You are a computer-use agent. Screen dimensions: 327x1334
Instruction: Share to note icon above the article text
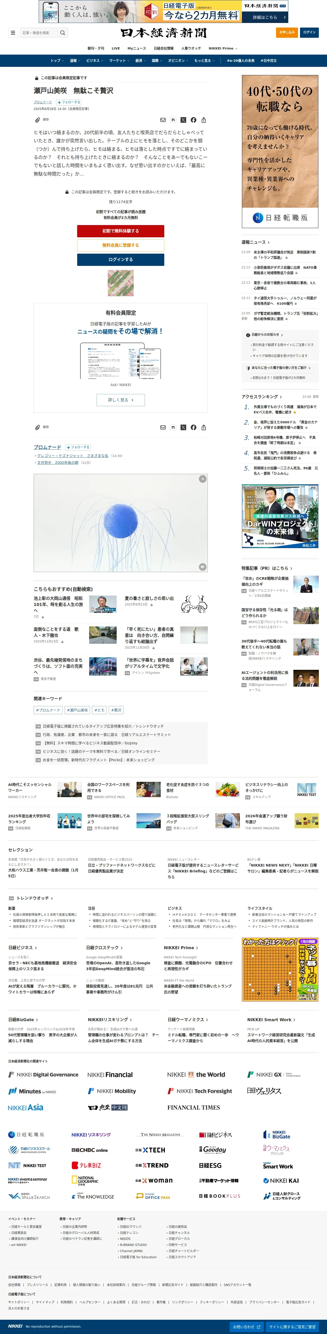(x=173, y=120)
